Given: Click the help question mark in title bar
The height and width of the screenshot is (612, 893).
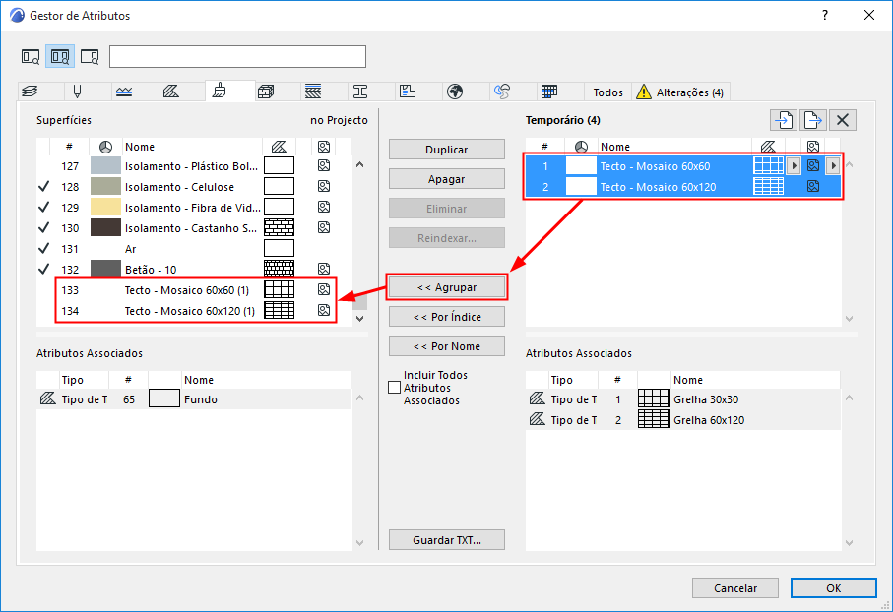Looking at the screenshot, I should 825,16.
